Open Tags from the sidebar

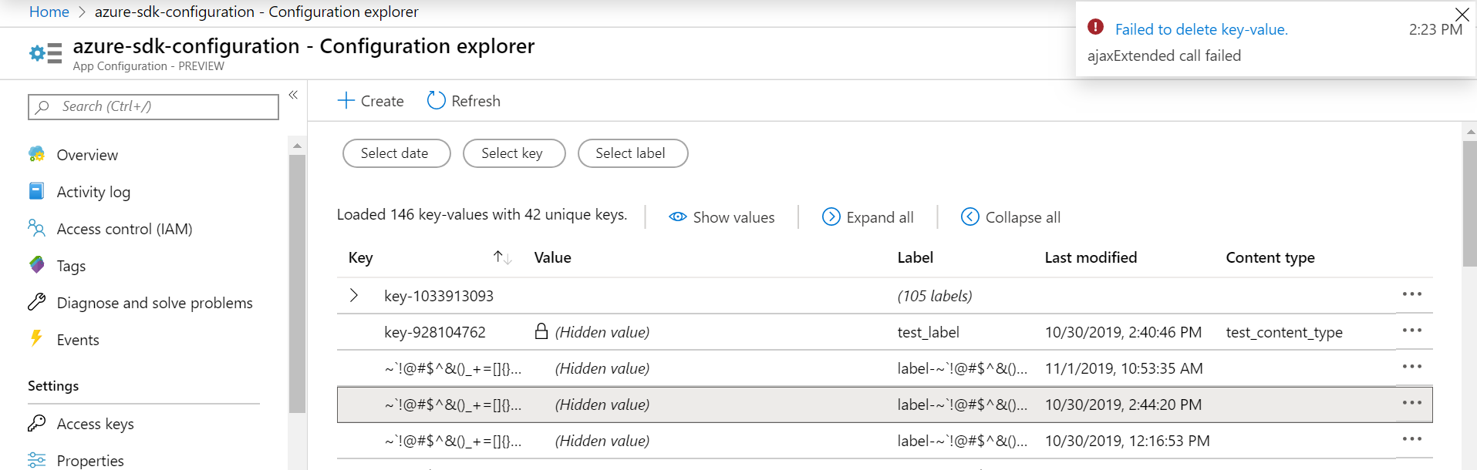[71, 266]
